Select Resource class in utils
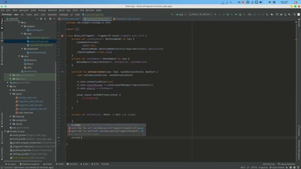The width and height of the screenshot is (301, 169). click(x=32, y=60)
